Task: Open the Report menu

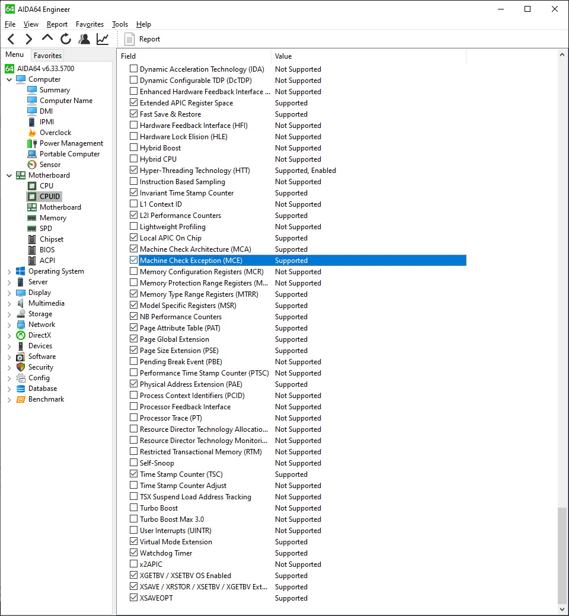Action: click(x=57, y=24)
